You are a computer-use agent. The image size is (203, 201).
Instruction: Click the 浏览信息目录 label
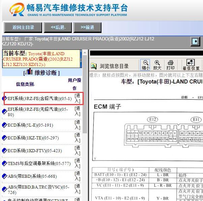pyautogui.click(x=114, y=66)
